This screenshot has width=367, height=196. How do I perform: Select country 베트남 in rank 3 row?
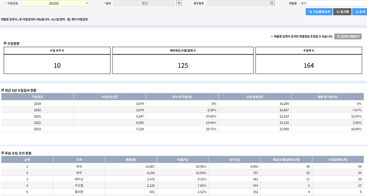pyautogui.click(x=79, y=179)
